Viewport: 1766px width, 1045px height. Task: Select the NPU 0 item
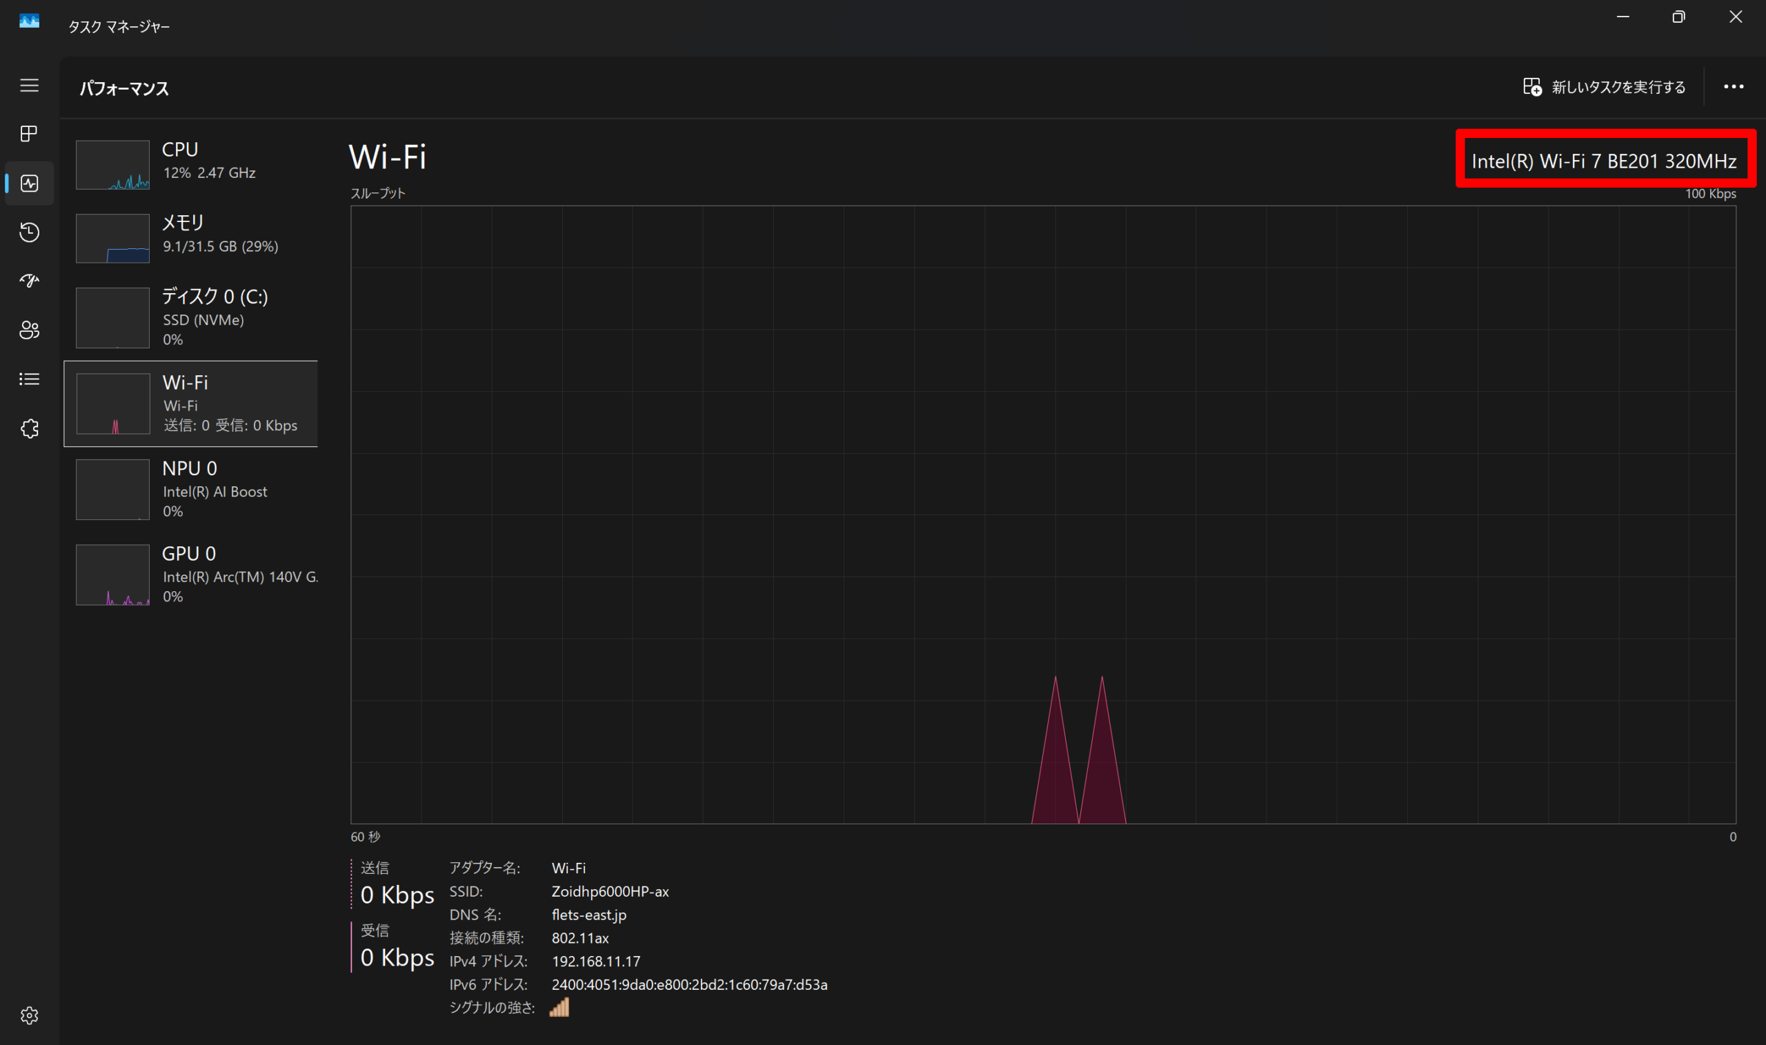(x=192, y=490)
